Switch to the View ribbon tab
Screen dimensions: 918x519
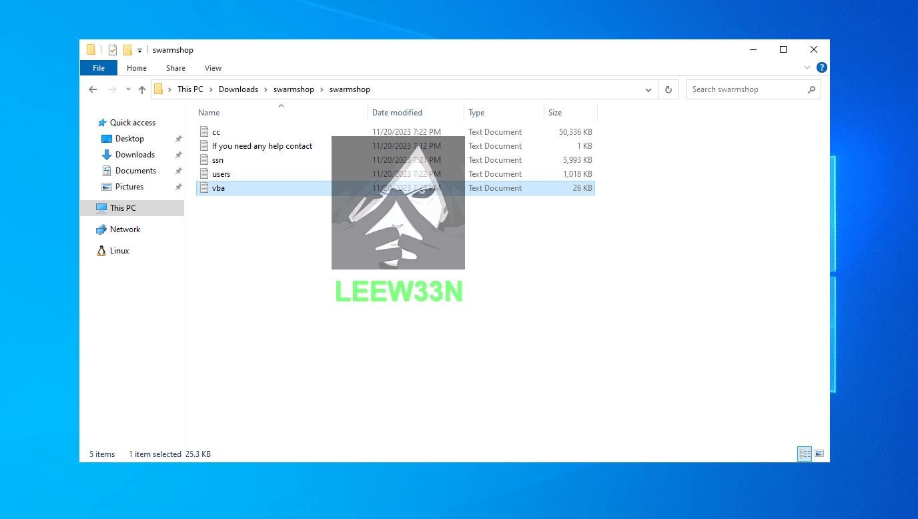(x=213, y=68)
